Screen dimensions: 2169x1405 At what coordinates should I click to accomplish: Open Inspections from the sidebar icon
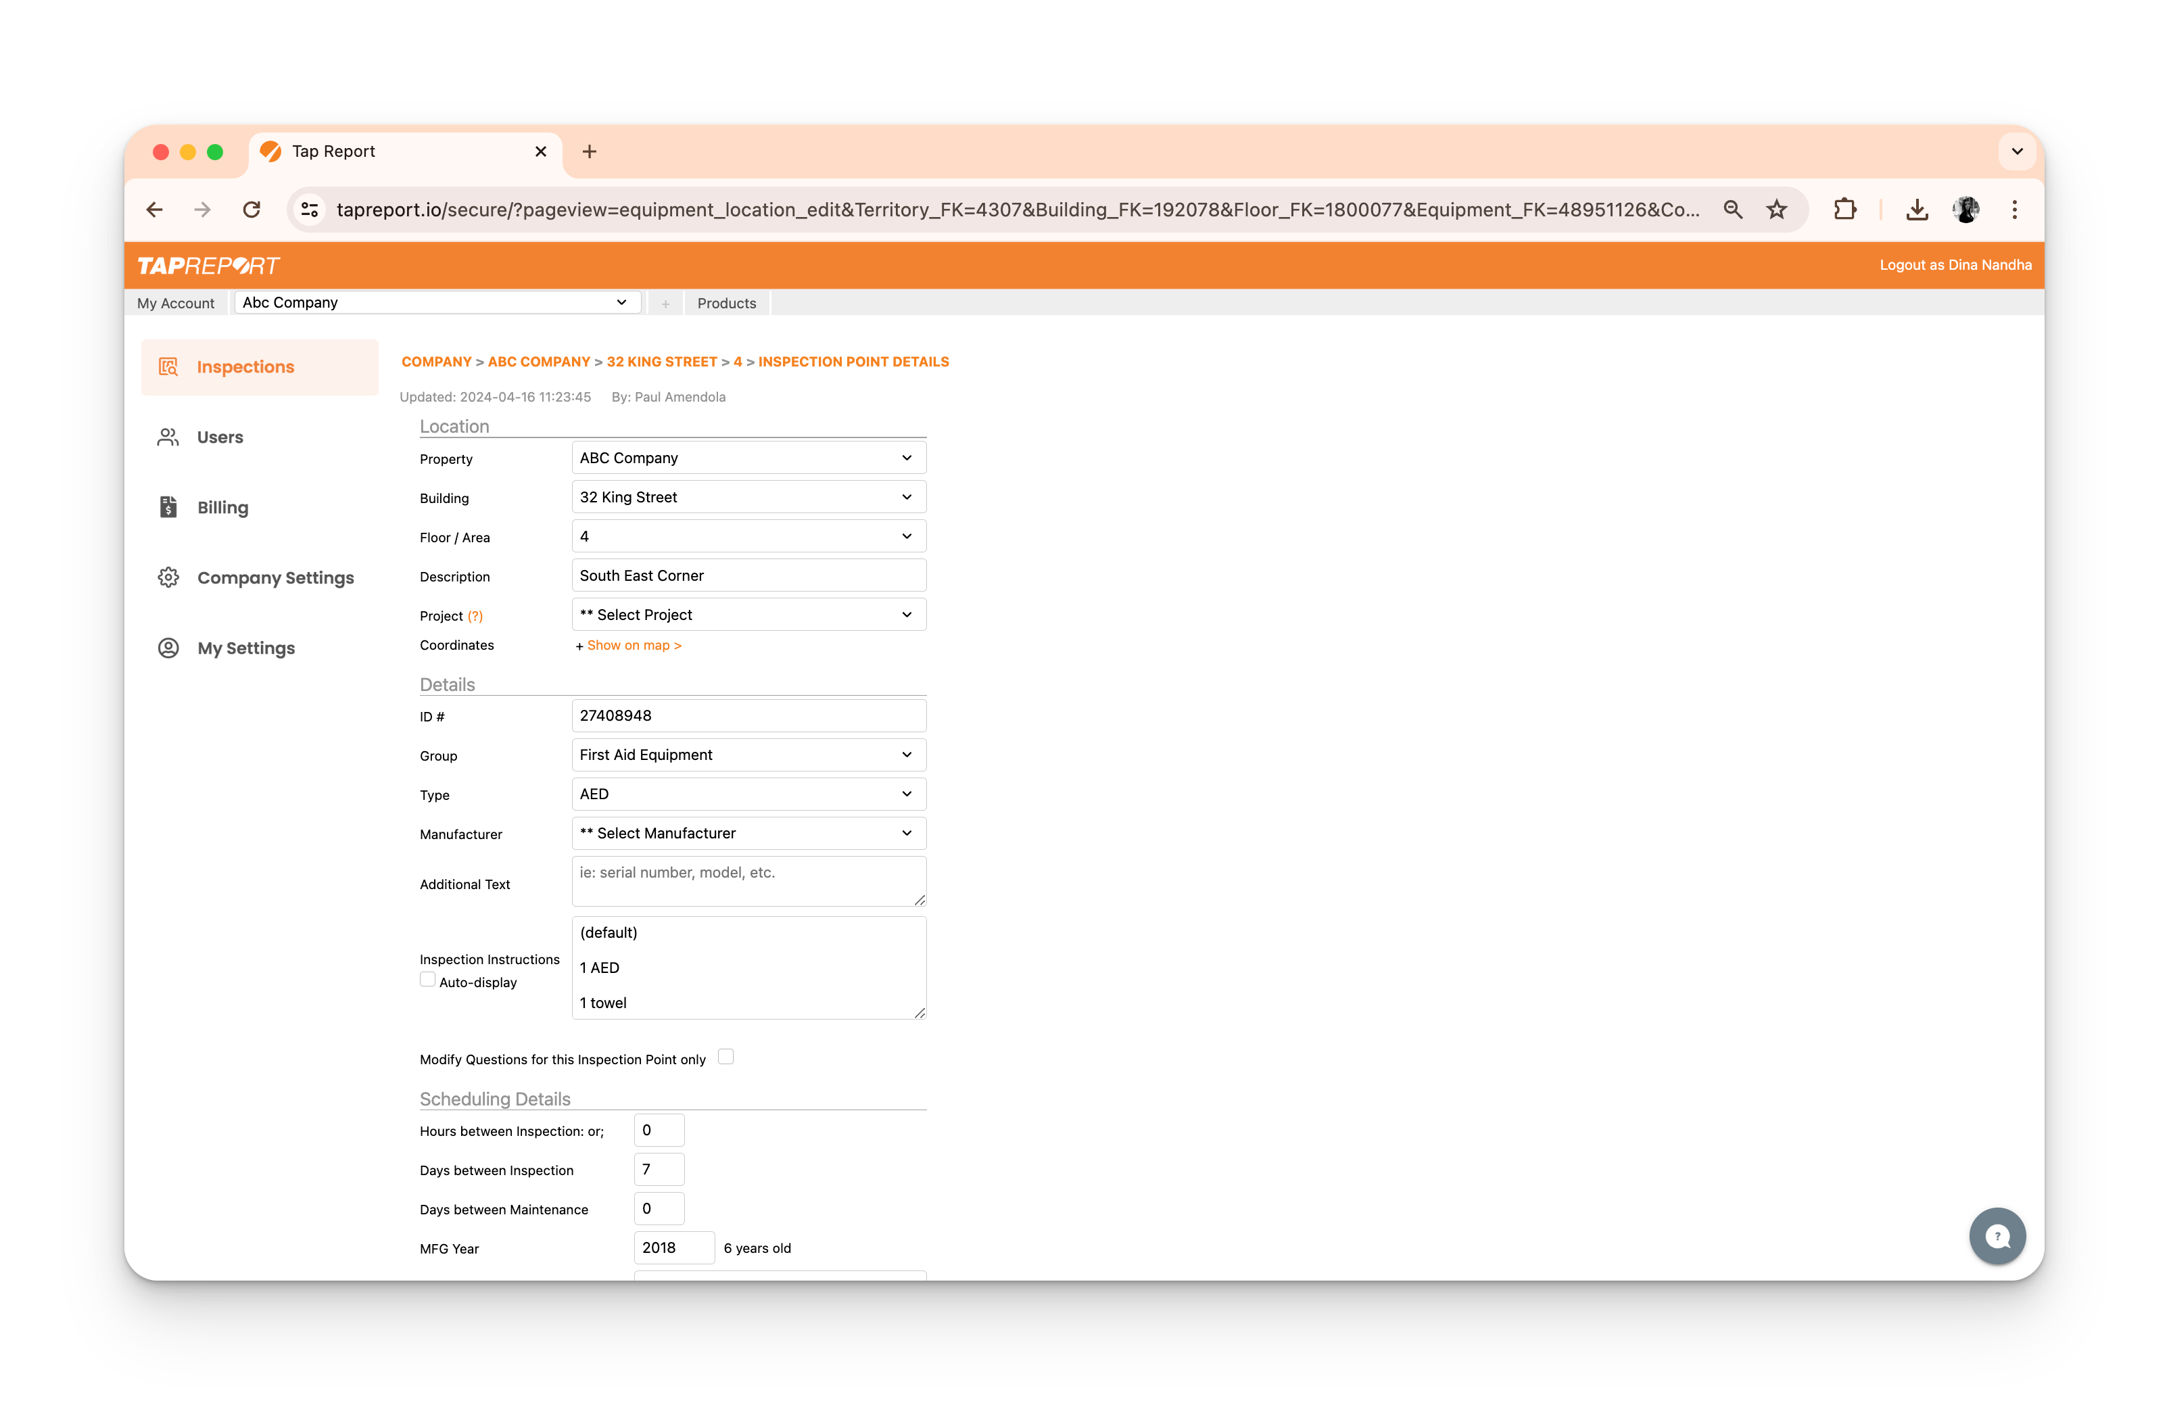(x=168, y=367)
